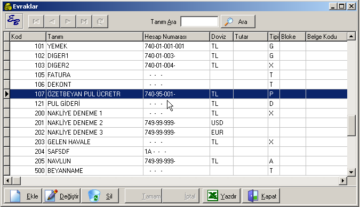Click Kod cell 204
This screenshot has height=207, width=360.
(28, 151)
